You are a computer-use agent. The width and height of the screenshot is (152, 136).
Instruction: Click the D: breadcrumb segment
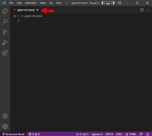[15, 16]
